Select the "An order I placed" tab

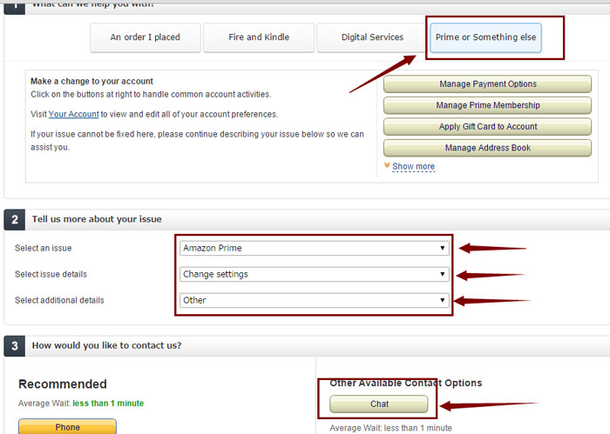[145, 37]
